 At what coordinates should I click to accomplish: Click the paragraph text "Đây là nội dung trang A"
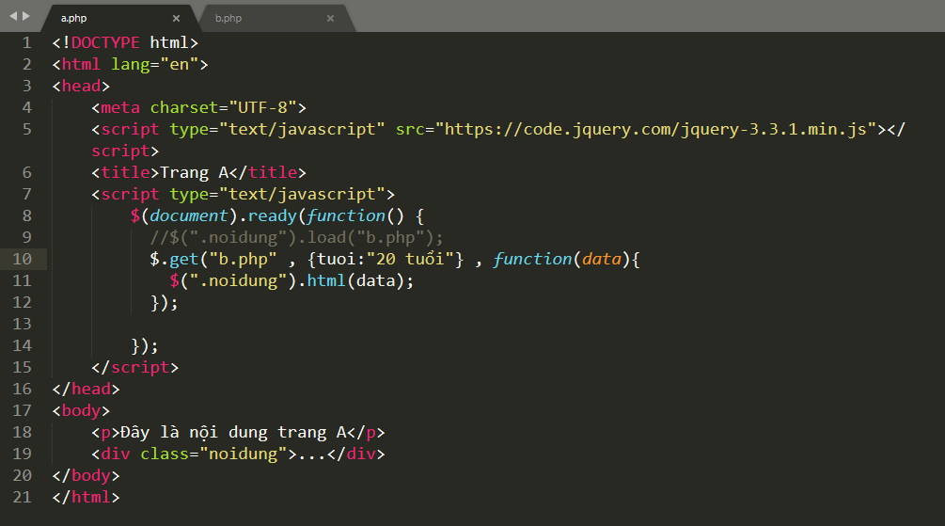coord(233,433)
